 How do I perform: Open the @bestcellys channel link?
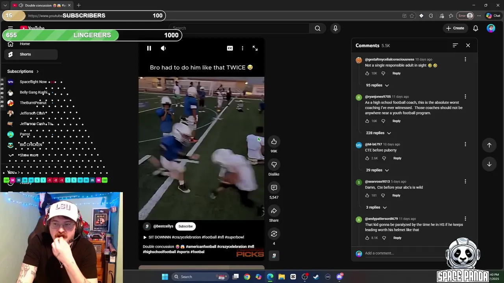(x=163, y=226)
